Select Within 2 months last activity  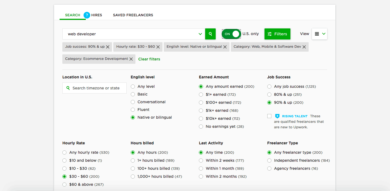click(x=201, y=176)
